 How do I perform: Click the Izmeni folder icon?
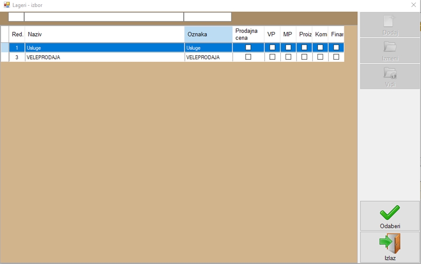[390, 47]
